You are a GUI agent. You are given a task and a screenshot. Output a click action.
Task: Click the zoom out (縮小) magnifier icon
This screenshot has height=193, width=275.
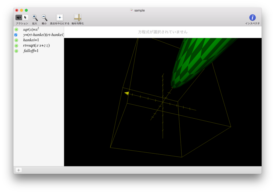(44, 17)
